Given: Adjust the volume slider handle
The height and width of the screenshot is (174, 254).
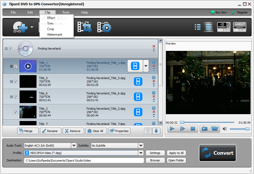Looking at the screenshot, I should pos(247,129).
